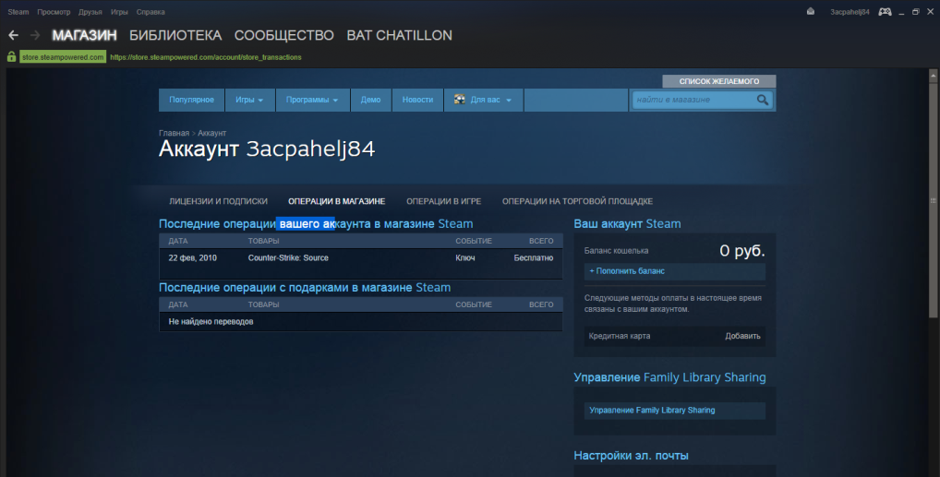Click the 22 фев, 2010 date cell
940x477 pixels.
pyautogui.click(x=192, y=257)
